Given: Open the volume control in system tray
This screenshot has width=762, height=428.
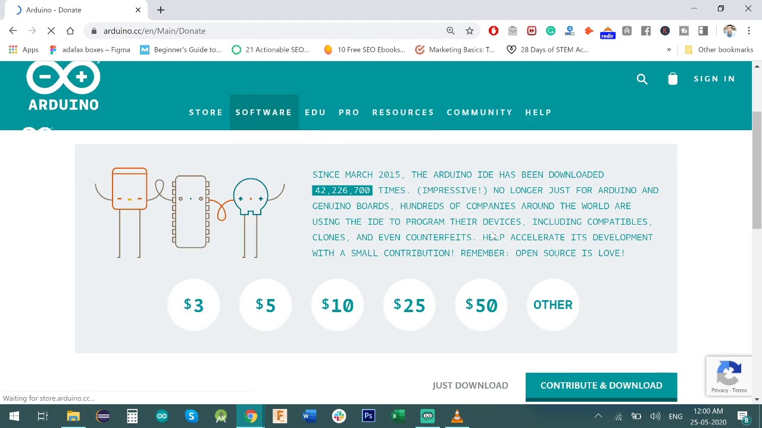Looking at the screenshot, I should pyautogui.click(x=655, y=416).
